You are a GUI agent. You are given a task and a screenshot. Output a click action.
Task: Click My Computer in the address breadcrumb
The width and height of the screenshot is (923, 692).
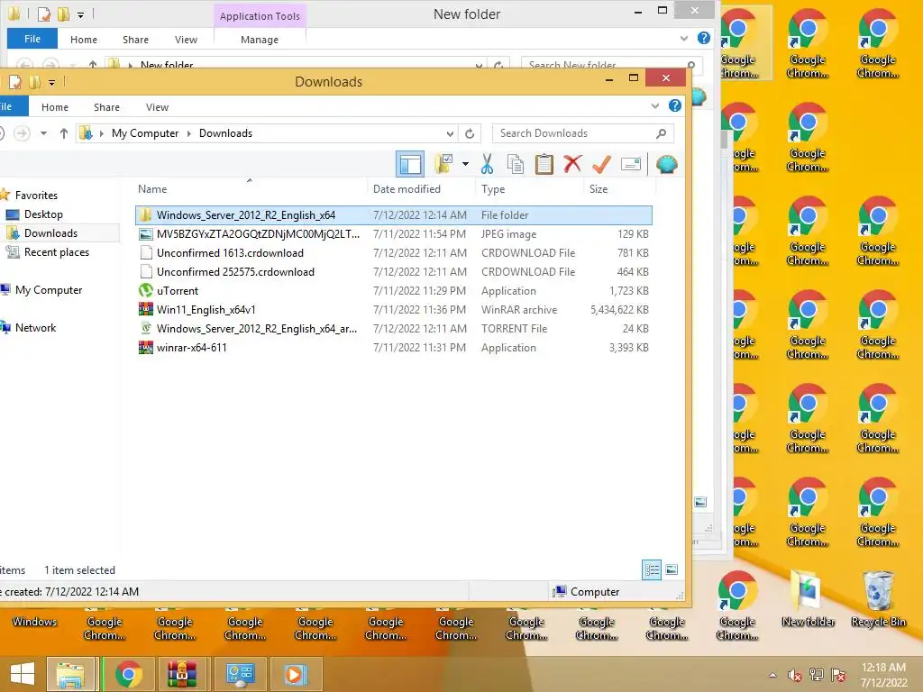[x=145, y=133]
